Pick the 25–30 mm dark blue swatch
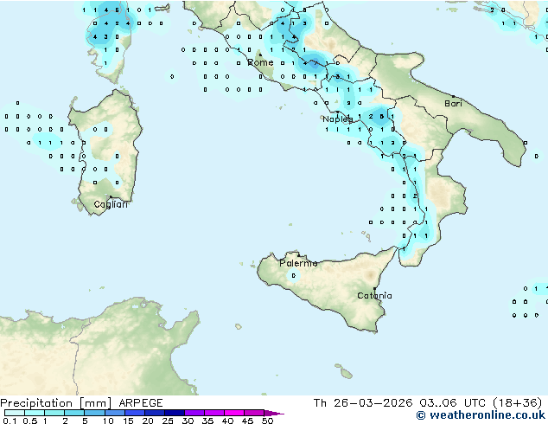548x424 pixels. click(x=174, y=413)
